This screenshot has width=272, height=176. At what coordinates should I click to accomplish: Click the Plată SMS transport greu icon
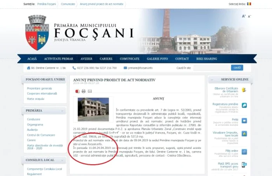click(x=244, y=165)
